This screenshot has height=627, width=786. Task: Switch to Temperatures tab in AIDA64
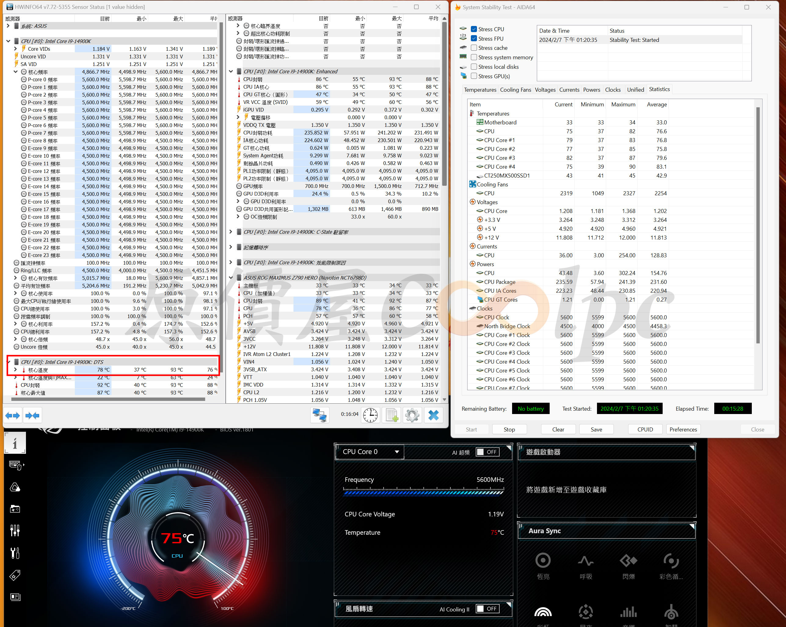pyautogui.click(x=480, y=90)
